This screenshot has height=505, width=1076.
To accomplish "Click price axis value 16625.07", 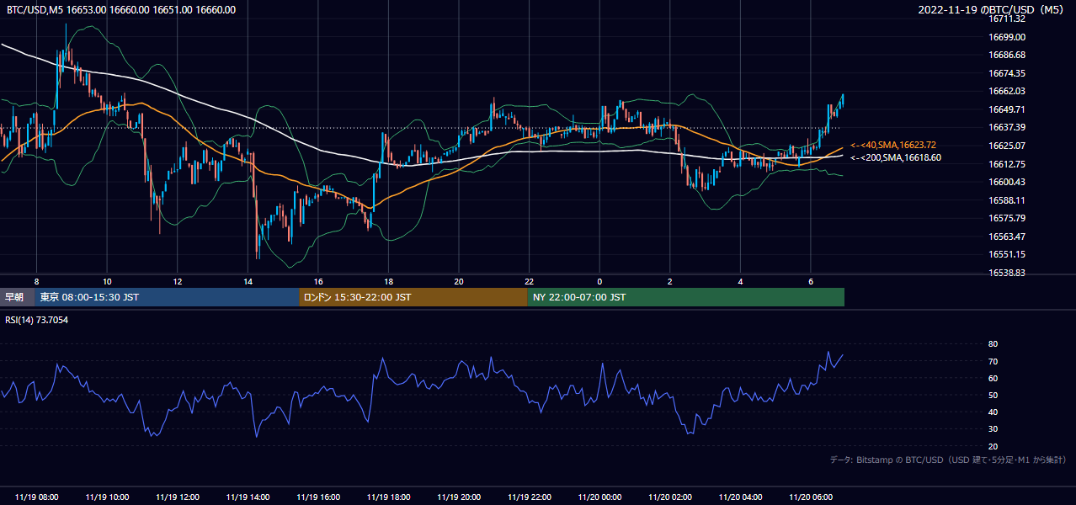I will pos(1007,146).
